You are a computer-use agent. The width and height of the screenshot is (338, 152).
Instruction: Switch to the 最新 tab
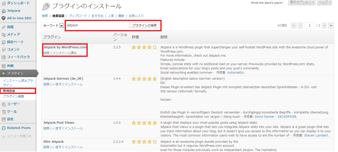coord(121,16)
